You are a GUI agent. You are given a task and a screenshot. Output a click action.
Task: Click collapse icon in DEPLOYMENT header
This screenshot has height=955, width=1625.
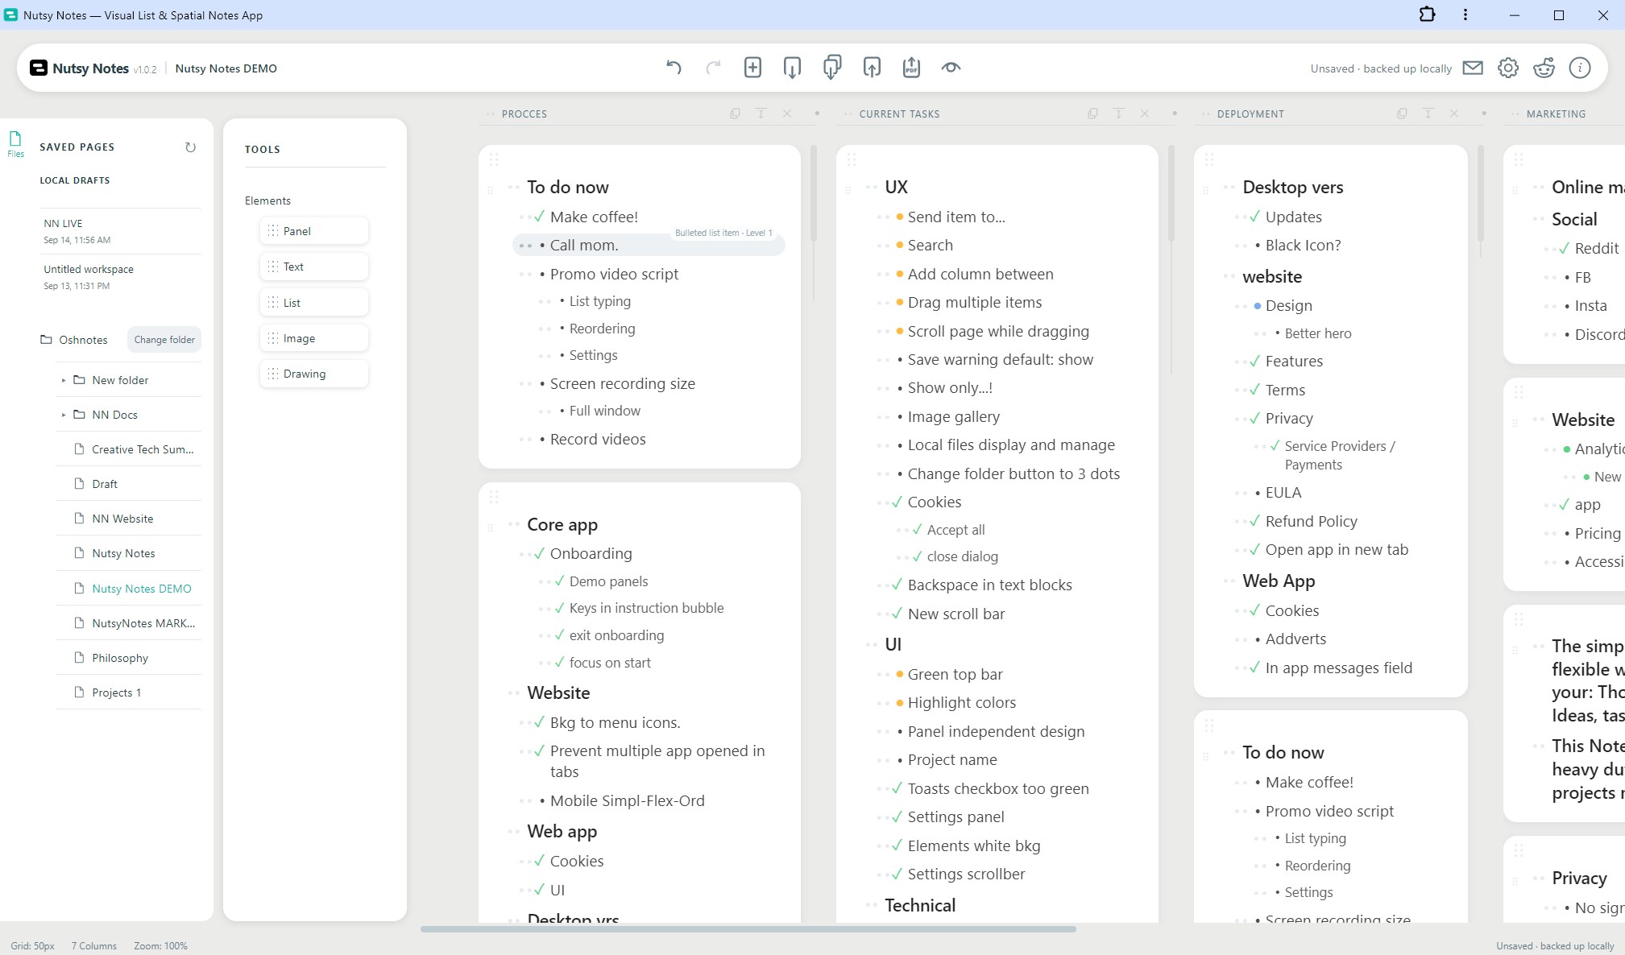click(1428, 114)
